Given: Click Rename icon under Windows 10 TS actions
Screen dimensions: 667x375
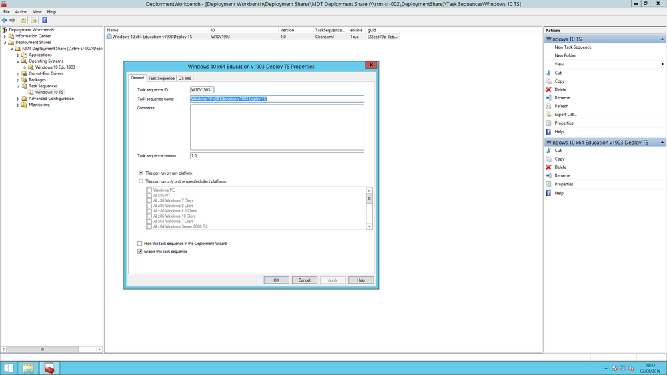Looking at the screenshot, I should click(x=549, y=98).
